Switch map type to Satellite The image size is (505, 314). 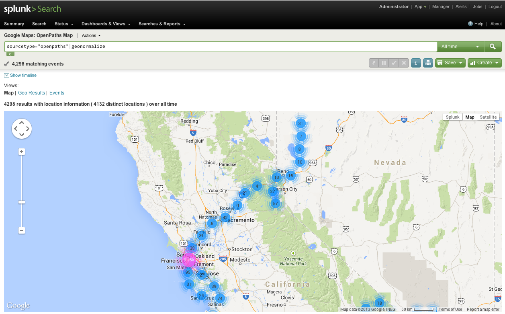[x=488, y=117]
